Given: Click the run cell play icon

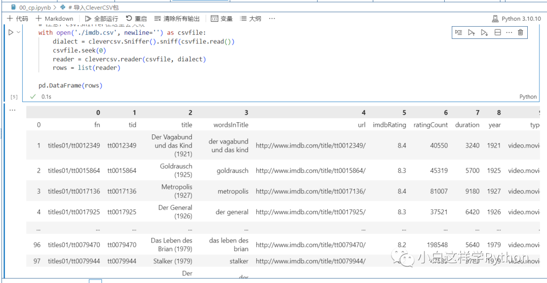Looking at the screenshot, I should coord(11,33).
